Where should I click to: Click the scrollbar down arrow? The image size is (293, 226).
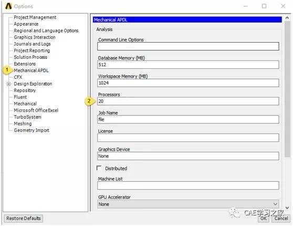287,208
